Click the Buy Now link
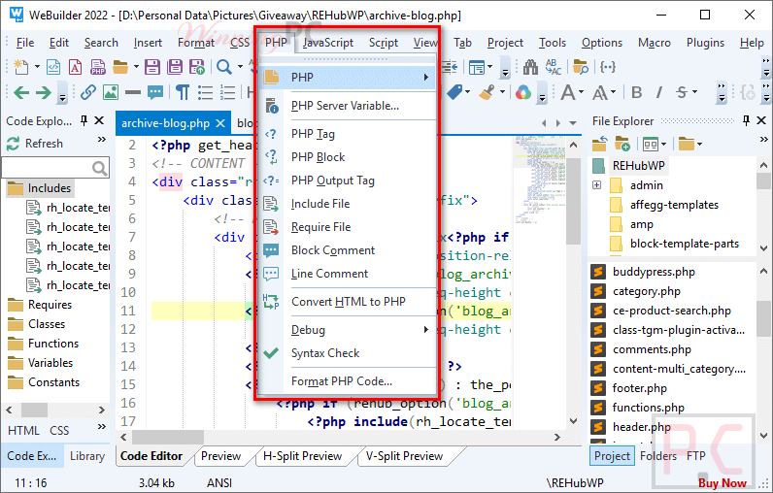 pos(723,483)
